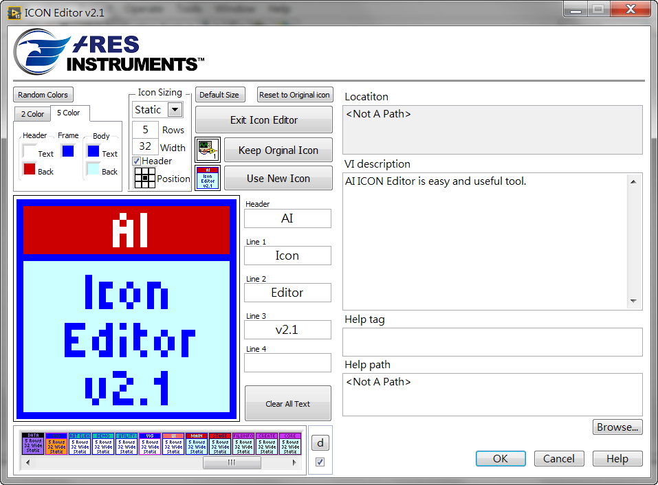This screenshot has width=658, height=485.
Task: Select the white-bodied VIG template icon
Action: point(150,444)
